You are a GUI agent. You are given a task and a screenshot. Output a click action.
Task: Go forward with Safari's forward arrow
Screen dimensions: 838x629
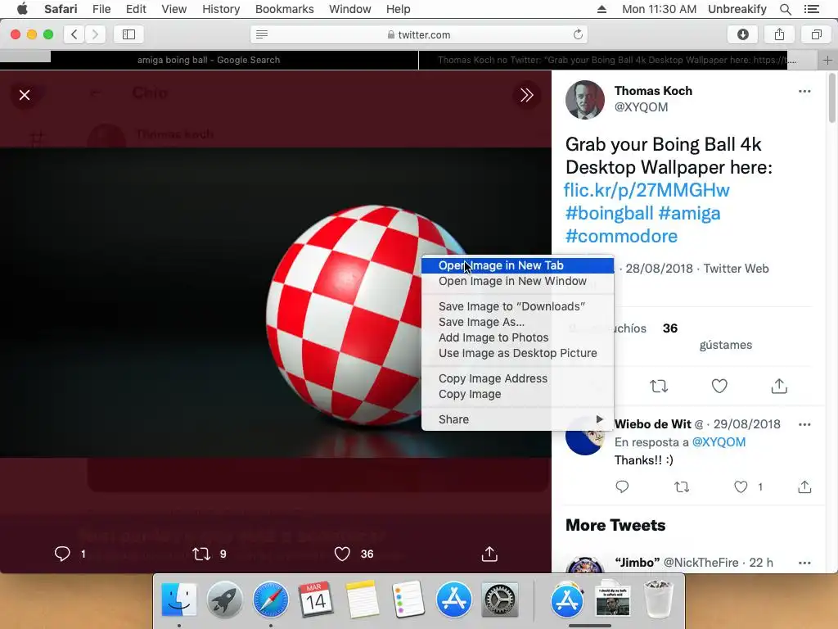(95, 34)
